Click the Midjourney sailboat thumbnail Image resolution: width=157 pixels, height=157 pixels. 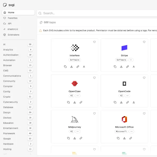click(75, 119)
